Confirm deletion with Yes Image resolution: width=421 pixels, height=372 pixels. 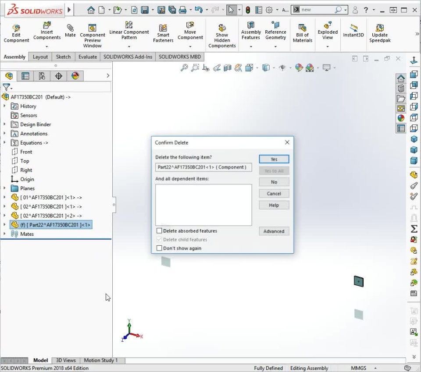274,159
